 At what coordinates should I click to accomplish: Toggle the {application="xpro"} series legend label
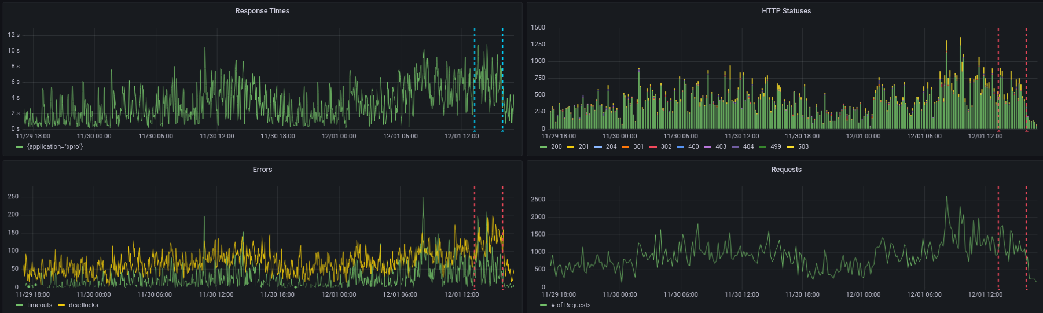coord(55,147)
